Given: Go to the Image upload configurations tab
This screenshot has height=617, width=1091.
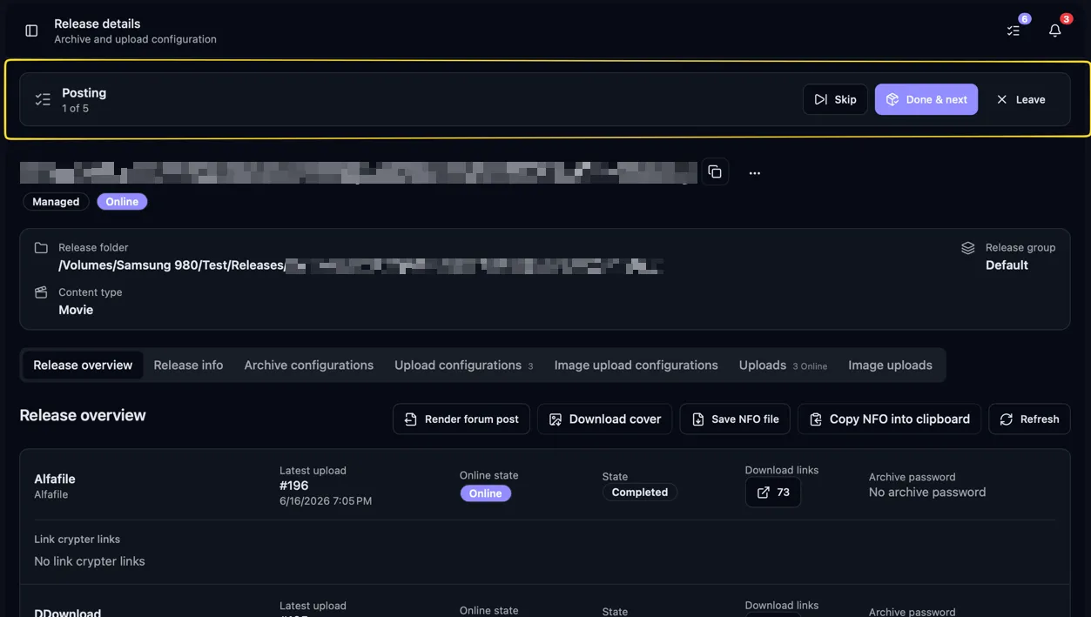Looking at the screenshot, I should coord(636,366).
